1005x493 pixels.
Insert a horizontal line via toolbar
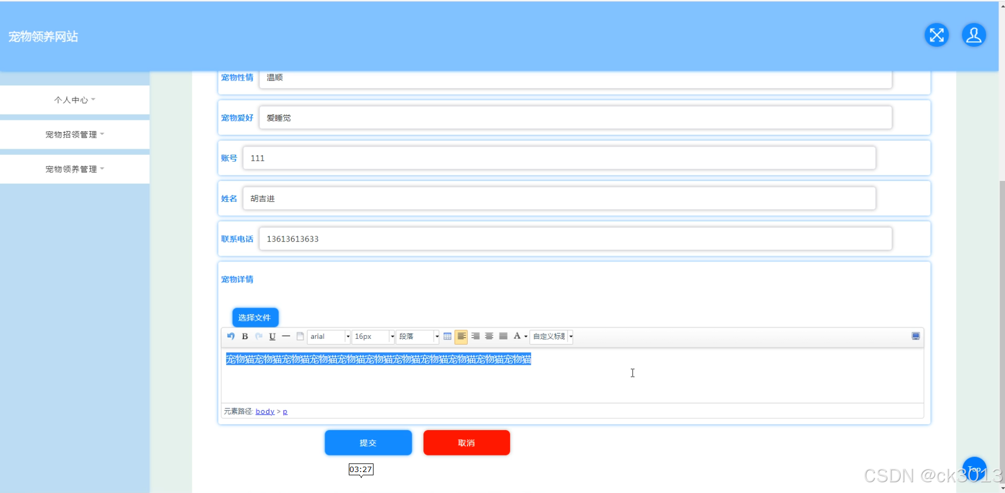click(286, 336)
